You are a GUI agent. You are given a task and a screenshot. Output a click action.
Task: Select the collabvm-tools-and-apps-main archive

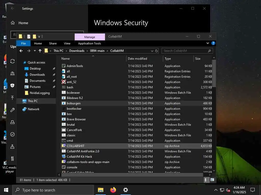[x=137, y=162]
